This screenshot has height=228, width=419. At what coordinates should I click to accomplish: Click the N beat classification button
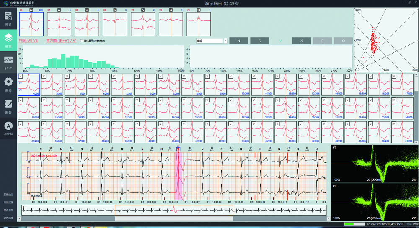pyautogui.click(x=238, y=41)
